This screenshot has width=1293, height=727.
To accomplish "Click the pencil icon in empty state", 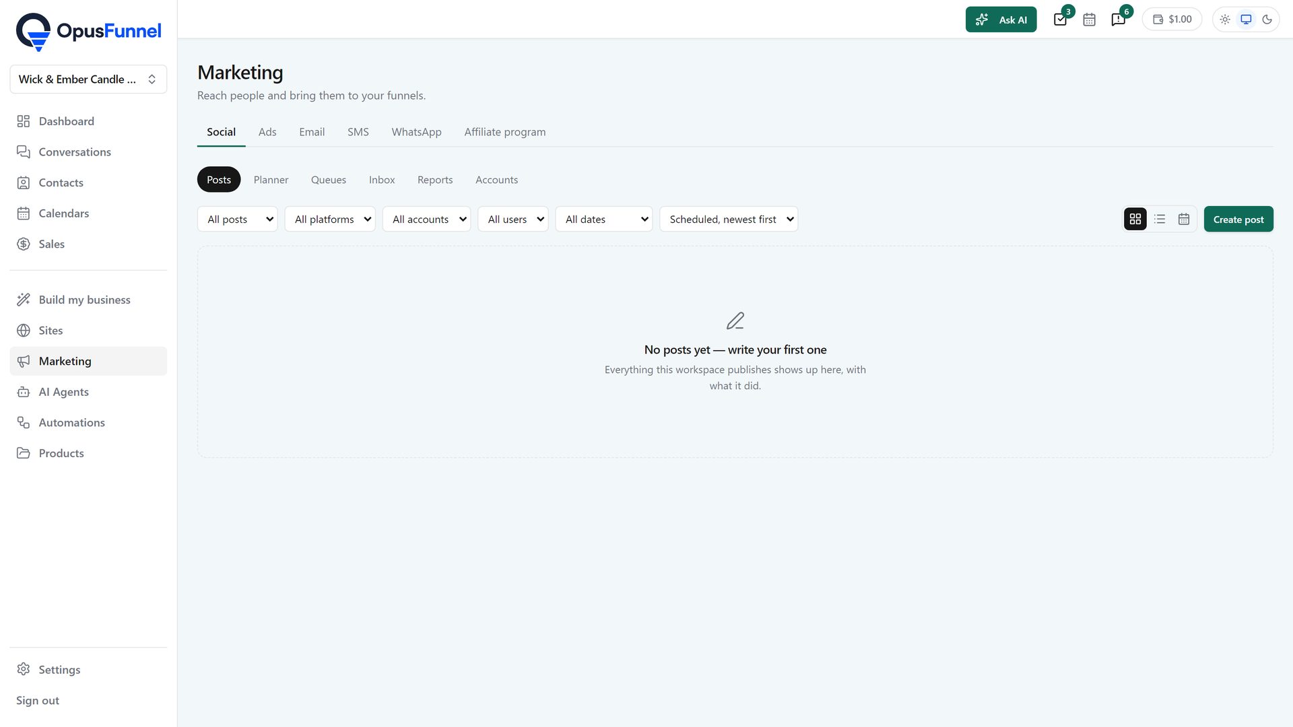I will coord(735,321).
